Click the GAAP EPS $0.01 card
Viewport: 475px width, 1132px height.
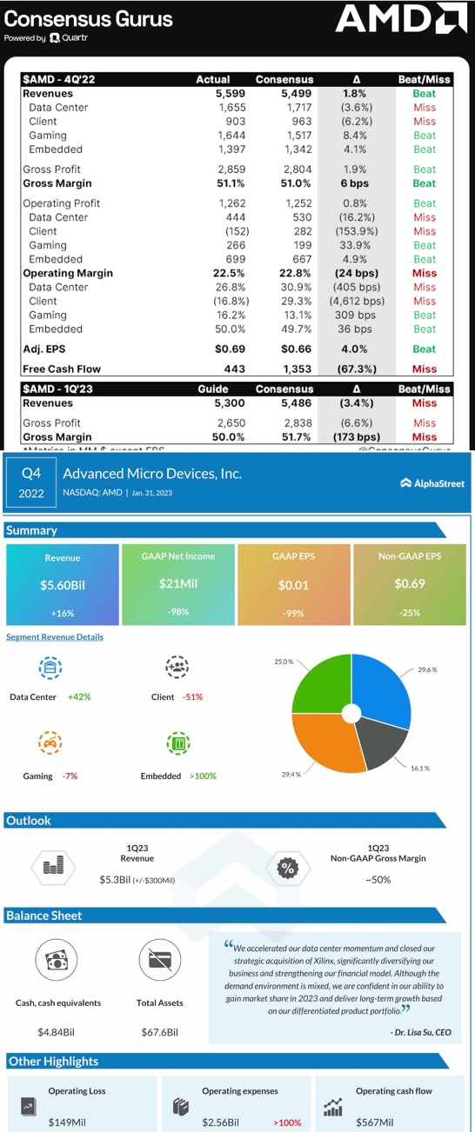click(294, 584)
